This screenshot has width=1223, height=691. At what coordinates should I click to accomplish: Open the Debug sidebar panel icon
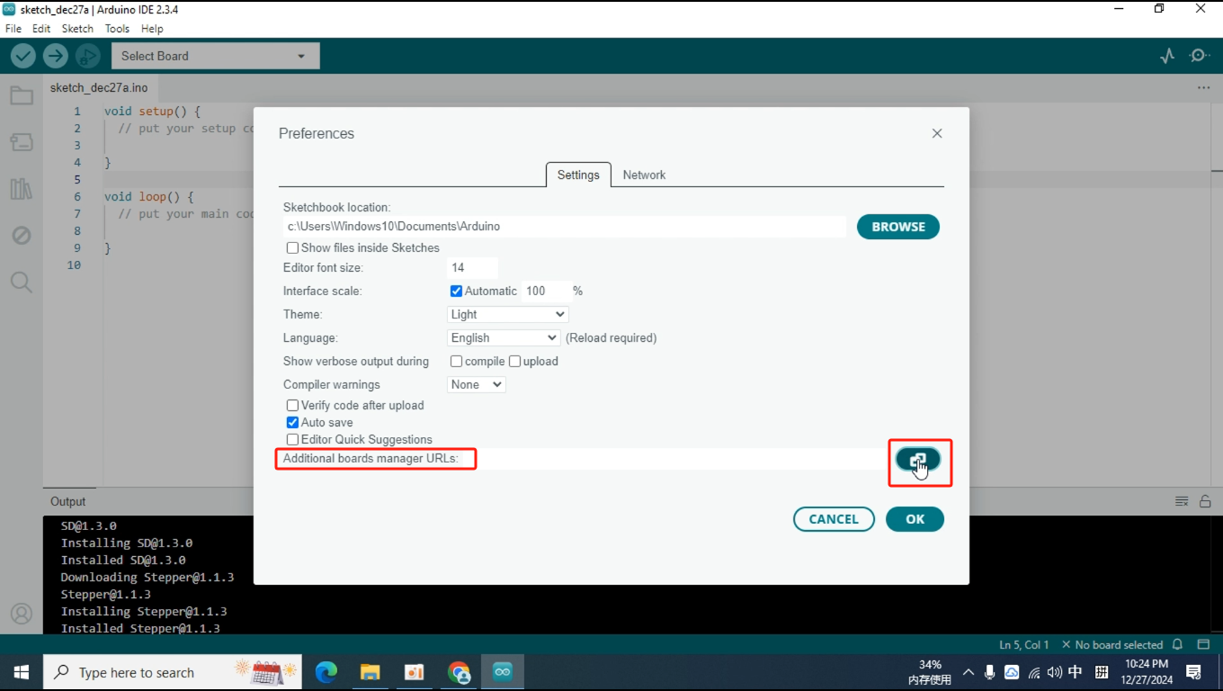click(x=22, y=236)
